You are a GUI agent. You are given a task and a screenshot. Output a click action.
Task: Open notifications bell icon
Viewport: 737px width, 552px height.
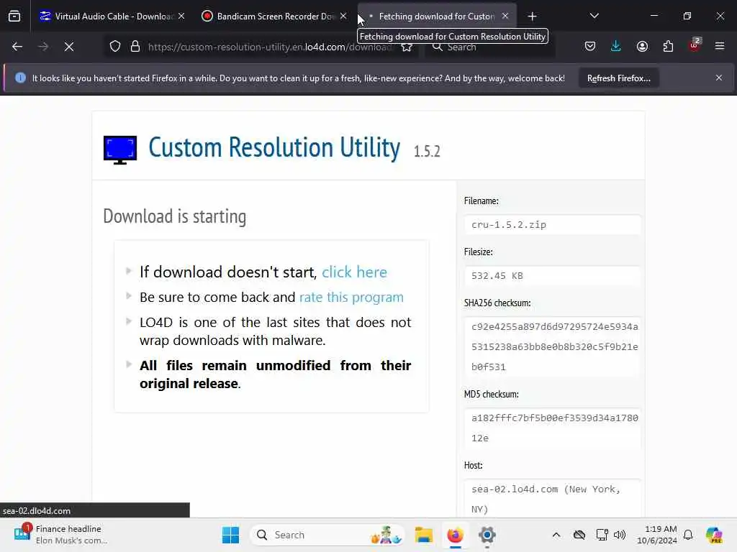pos(688,535)
